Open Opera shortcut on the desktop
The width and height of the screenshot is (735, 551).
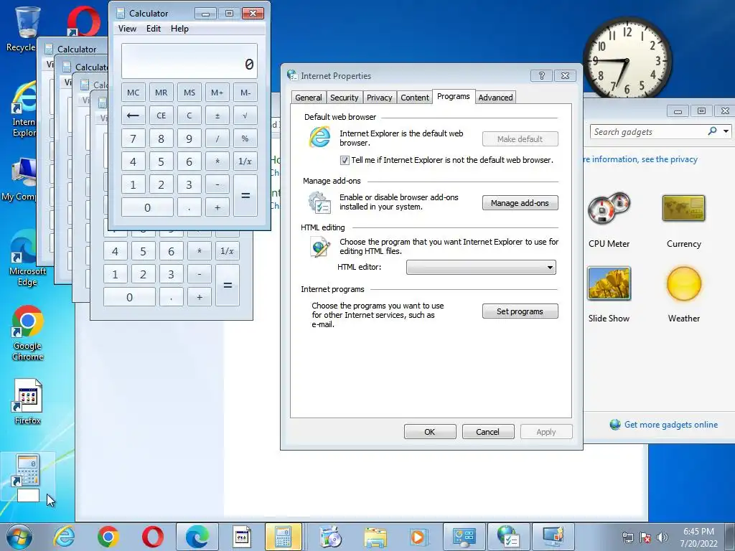83,21
